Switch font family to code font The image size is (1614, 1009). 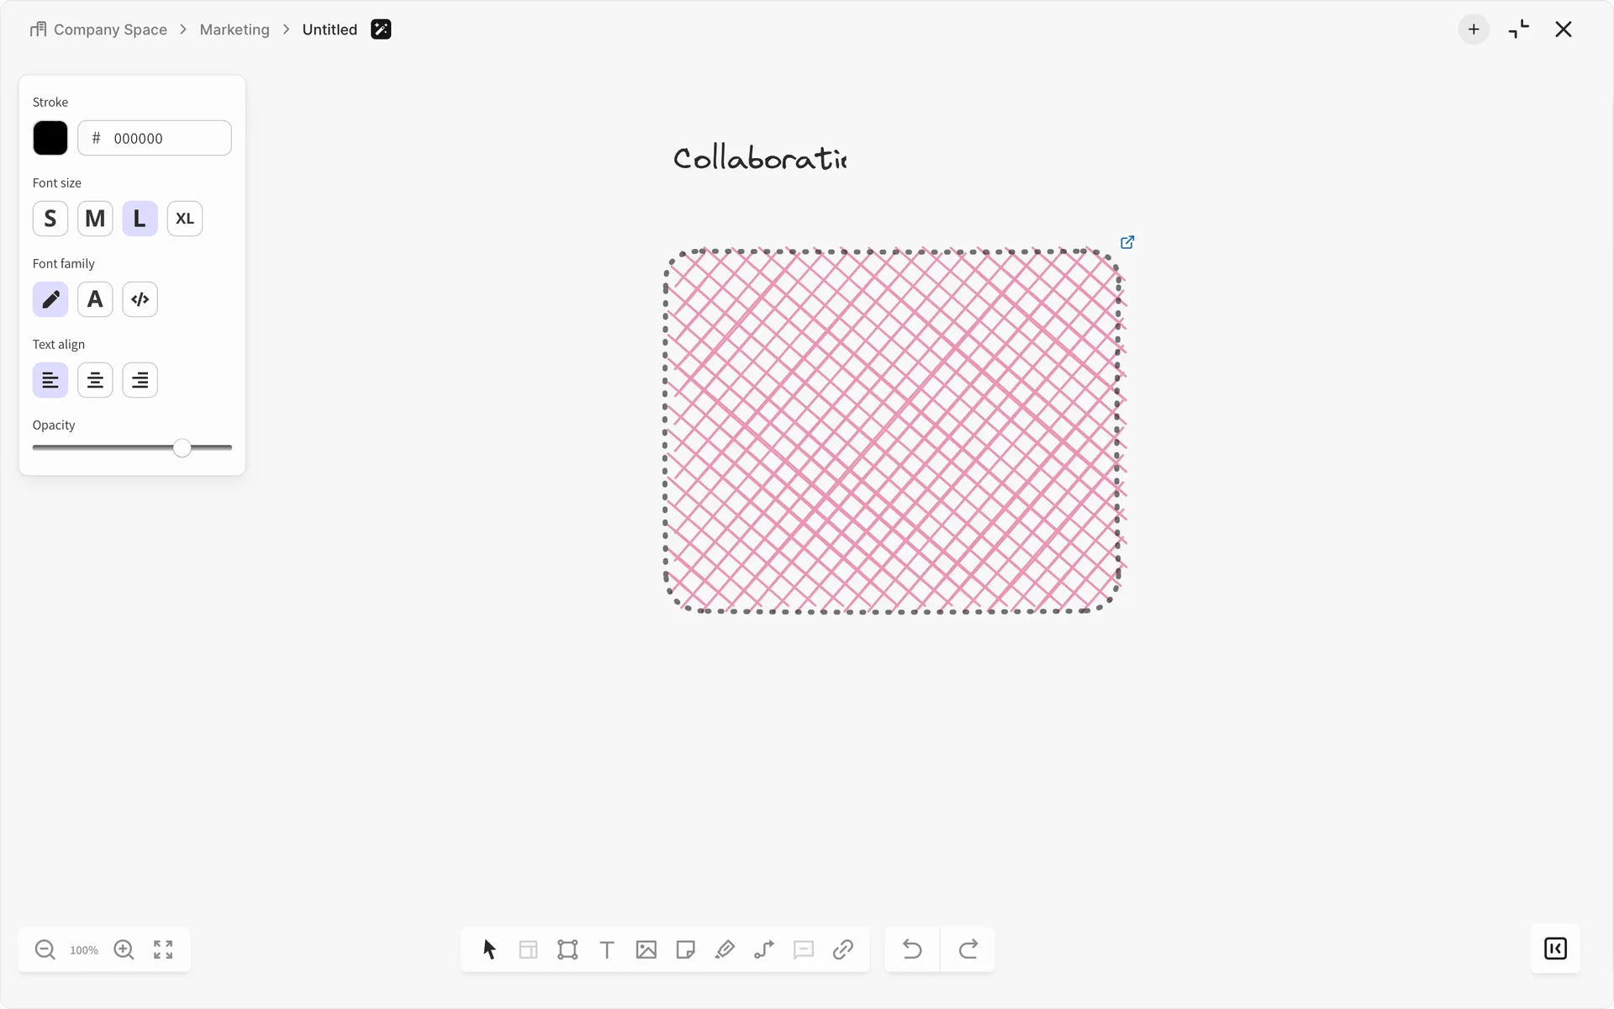140,299
